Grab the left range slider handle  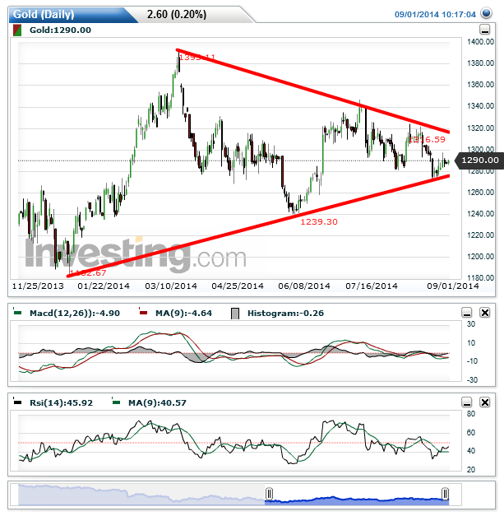pos(269,494)
